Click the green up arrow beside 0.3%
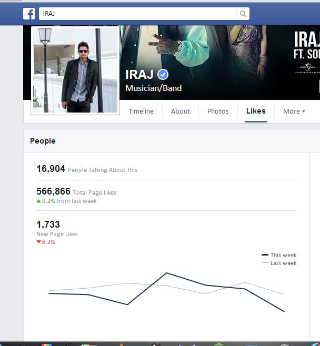The image size is (320, 346). 38,201
